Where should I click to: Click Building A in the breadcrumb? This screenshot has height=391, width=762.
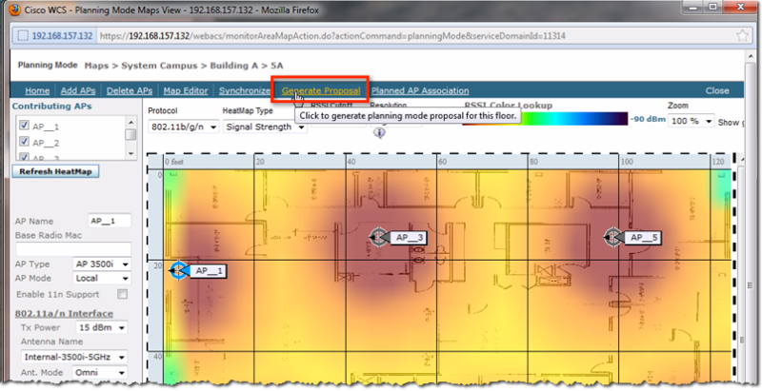coord(233,66)
